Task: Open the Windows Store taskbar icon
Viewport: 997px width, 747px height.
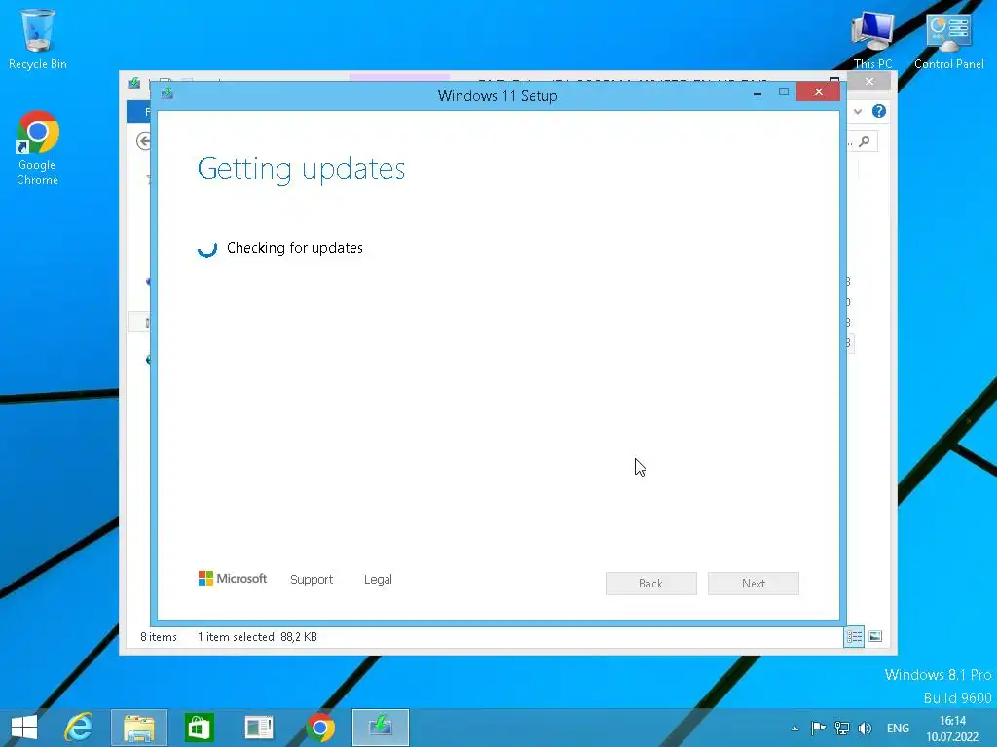Action: point(199,728)
